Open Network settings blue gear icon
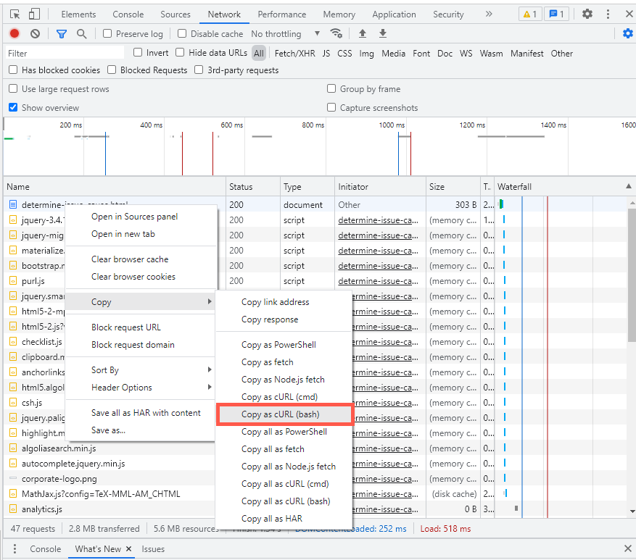The height and width of the screenshot is (560, 636). (628, 33)
